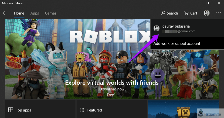This screenshot has width=224, height=118.
Task: Open the Roblox featured banner logo
Action: click(110, 37)
